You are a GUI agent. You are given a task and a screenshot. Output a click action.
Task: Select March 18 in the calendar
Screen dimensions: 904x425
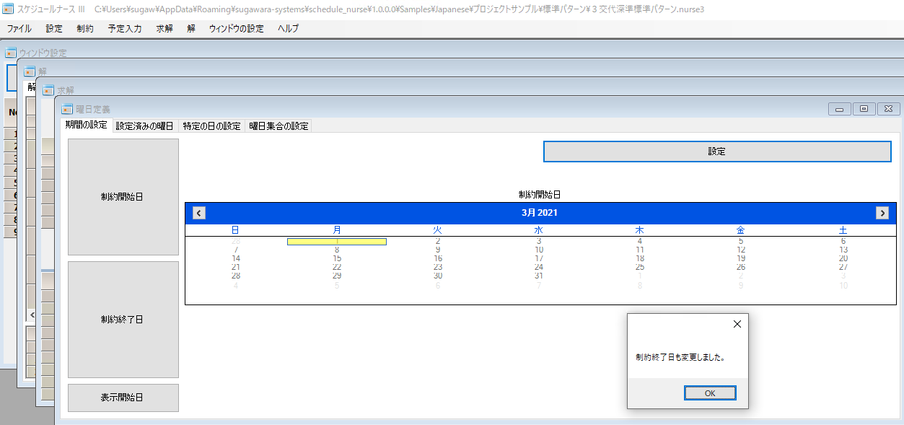(640, 258)
